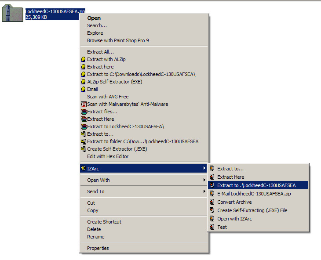Choose Extract to .\LockheedC-130USAFSEA in IZArc submenu
Screen dimensions: 321x260
[256, 185]
